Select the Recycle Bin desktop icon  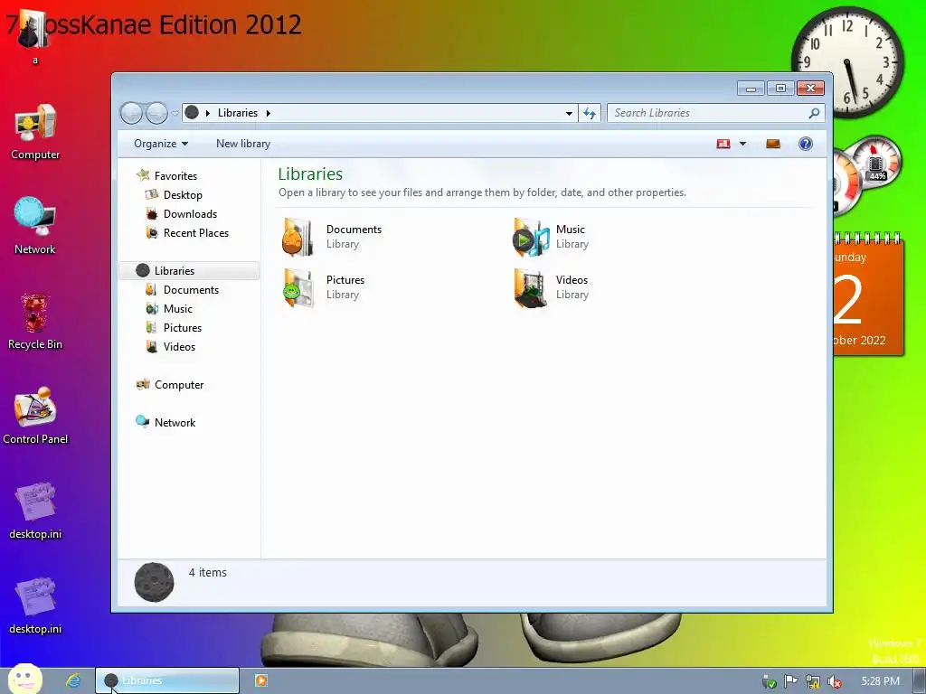tap(35, 322)
